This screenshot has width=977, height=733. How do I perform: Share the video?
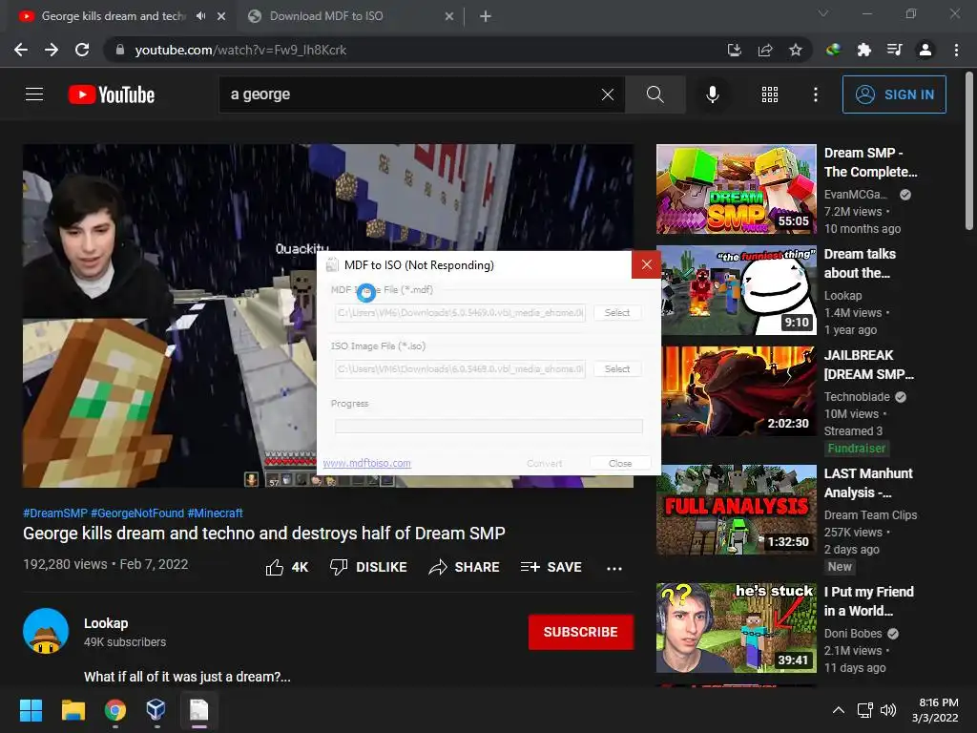465,567
